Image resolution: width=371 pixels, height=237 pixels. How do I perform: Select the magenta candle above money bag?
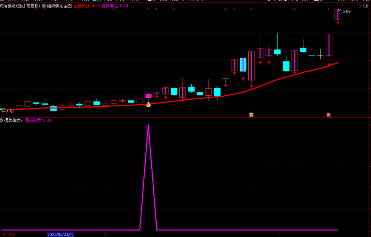pos(148,96)
